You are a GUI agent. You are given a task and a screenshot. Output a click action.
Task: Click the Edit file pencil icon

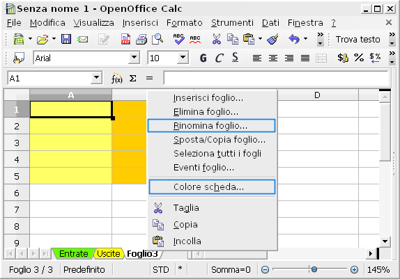tap(104, 39)
